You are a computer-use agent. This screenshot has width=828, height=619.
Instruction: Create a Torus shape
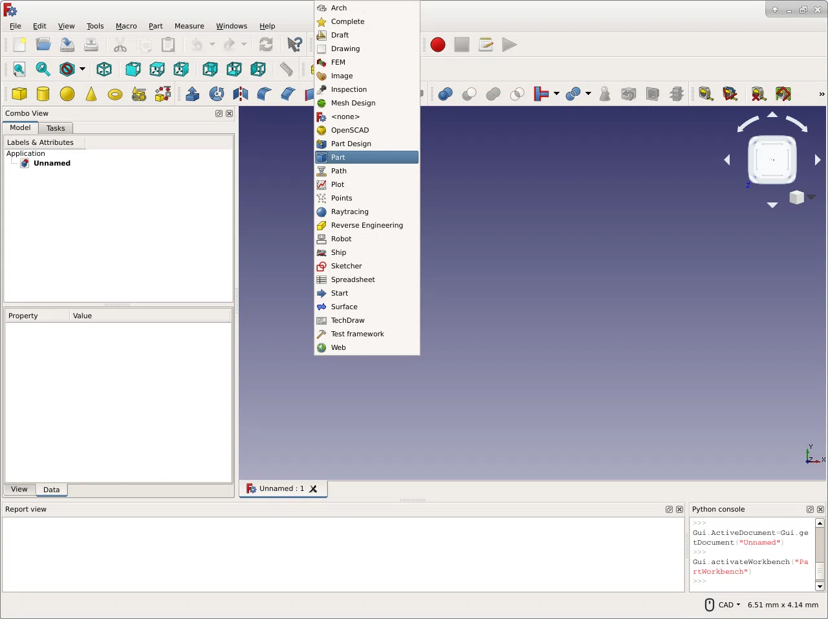tap(115, 94)
